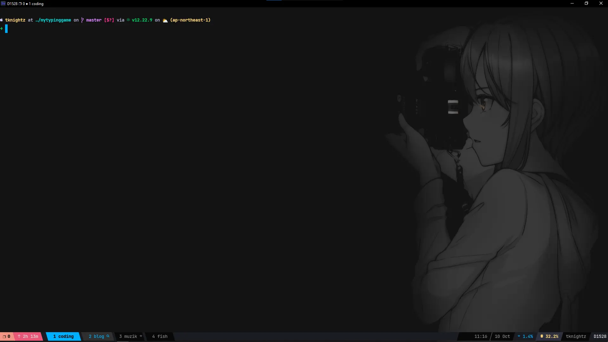
Task: Click the git branch icon before master
Action: point(82,20)
